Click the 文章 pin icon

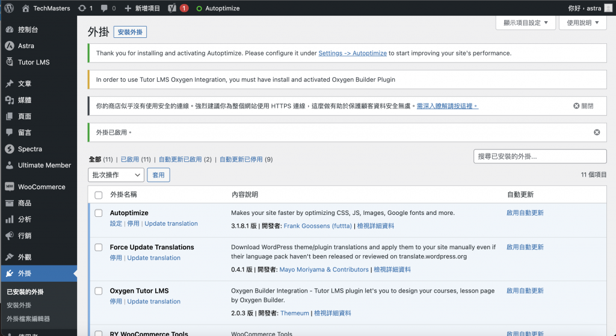pyautogui.click(x=10, y=84)
